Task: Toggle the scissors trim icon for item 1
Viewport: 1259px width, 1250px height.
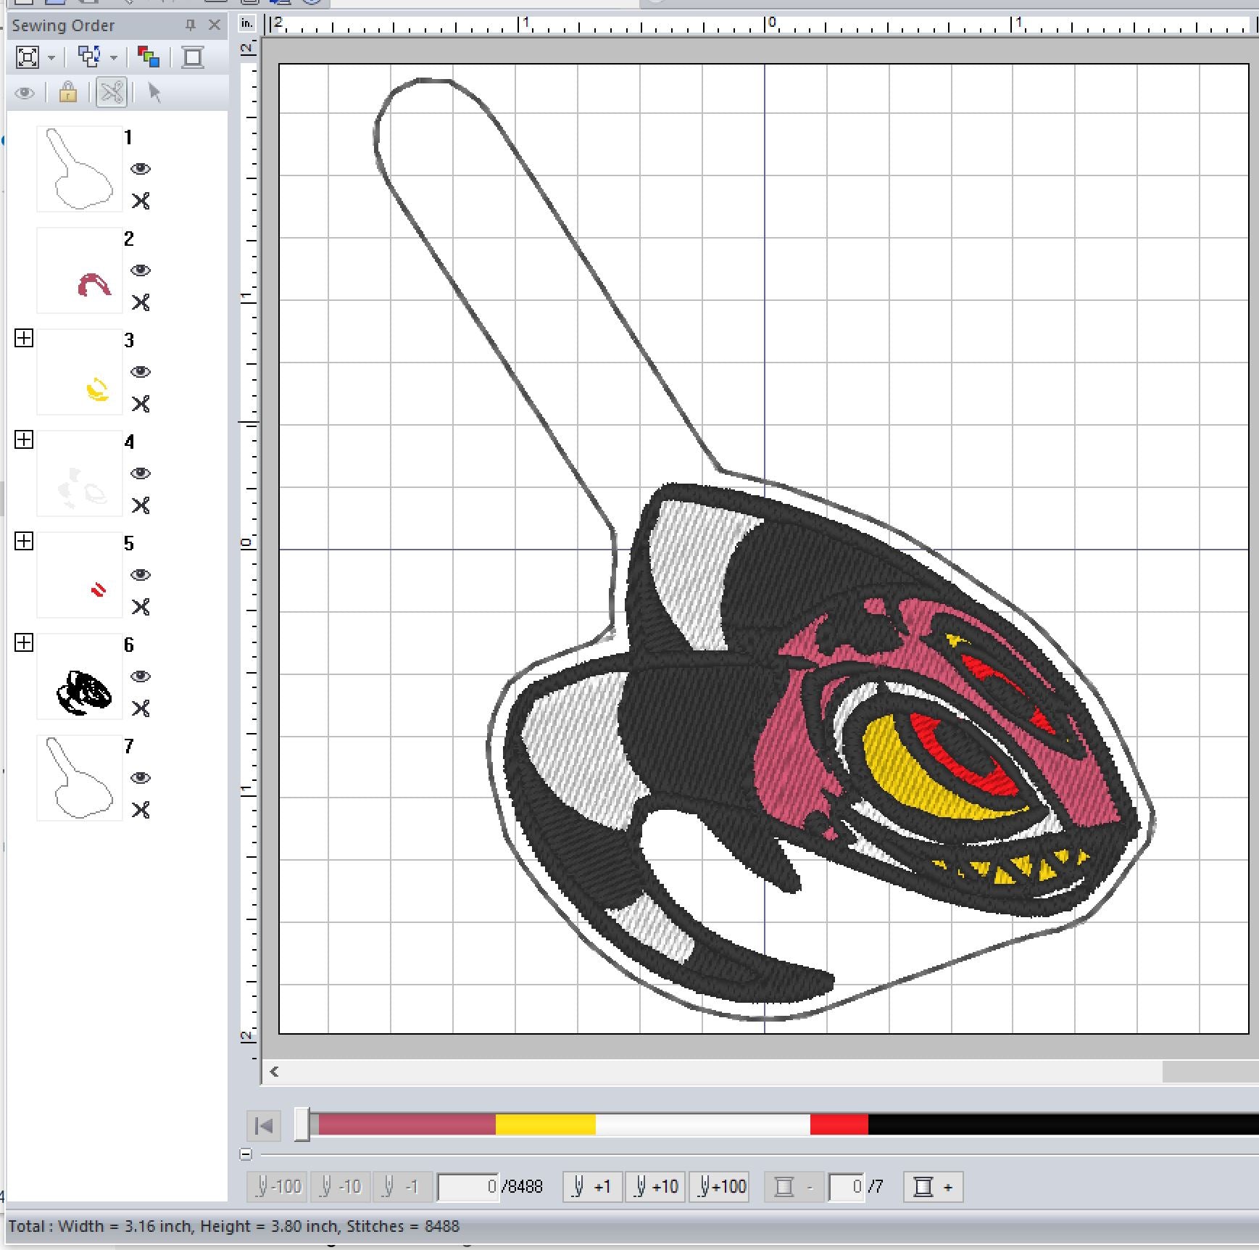Action: 141,201
